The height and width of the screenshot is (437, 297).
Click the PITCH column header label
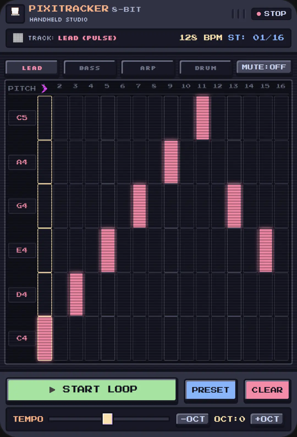(22, 88)
